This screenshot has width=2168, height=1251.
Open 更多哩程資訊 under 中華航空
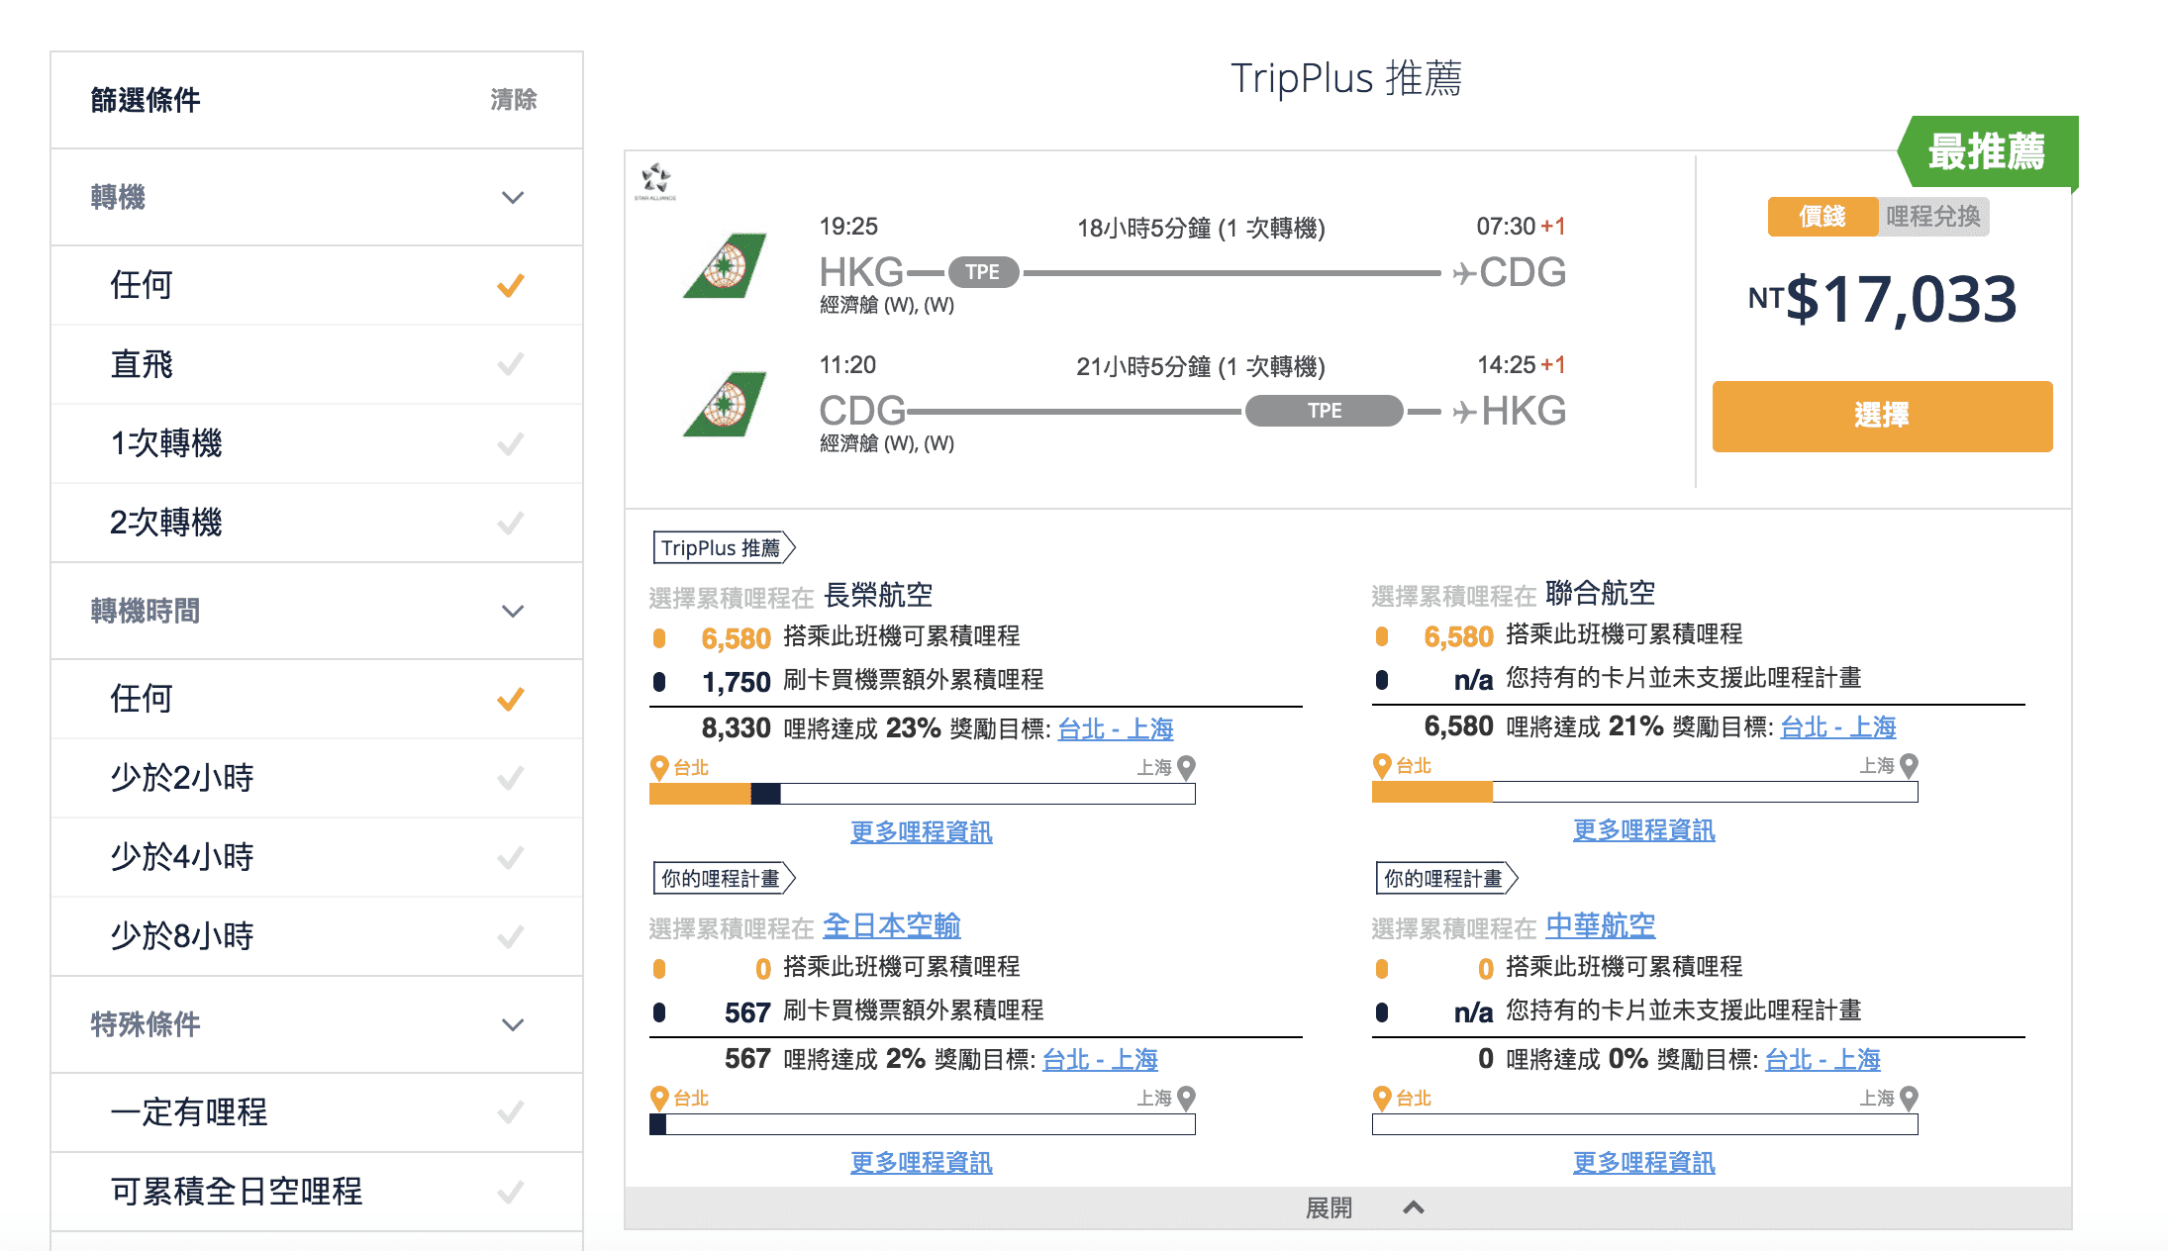coord(1644,1163)
